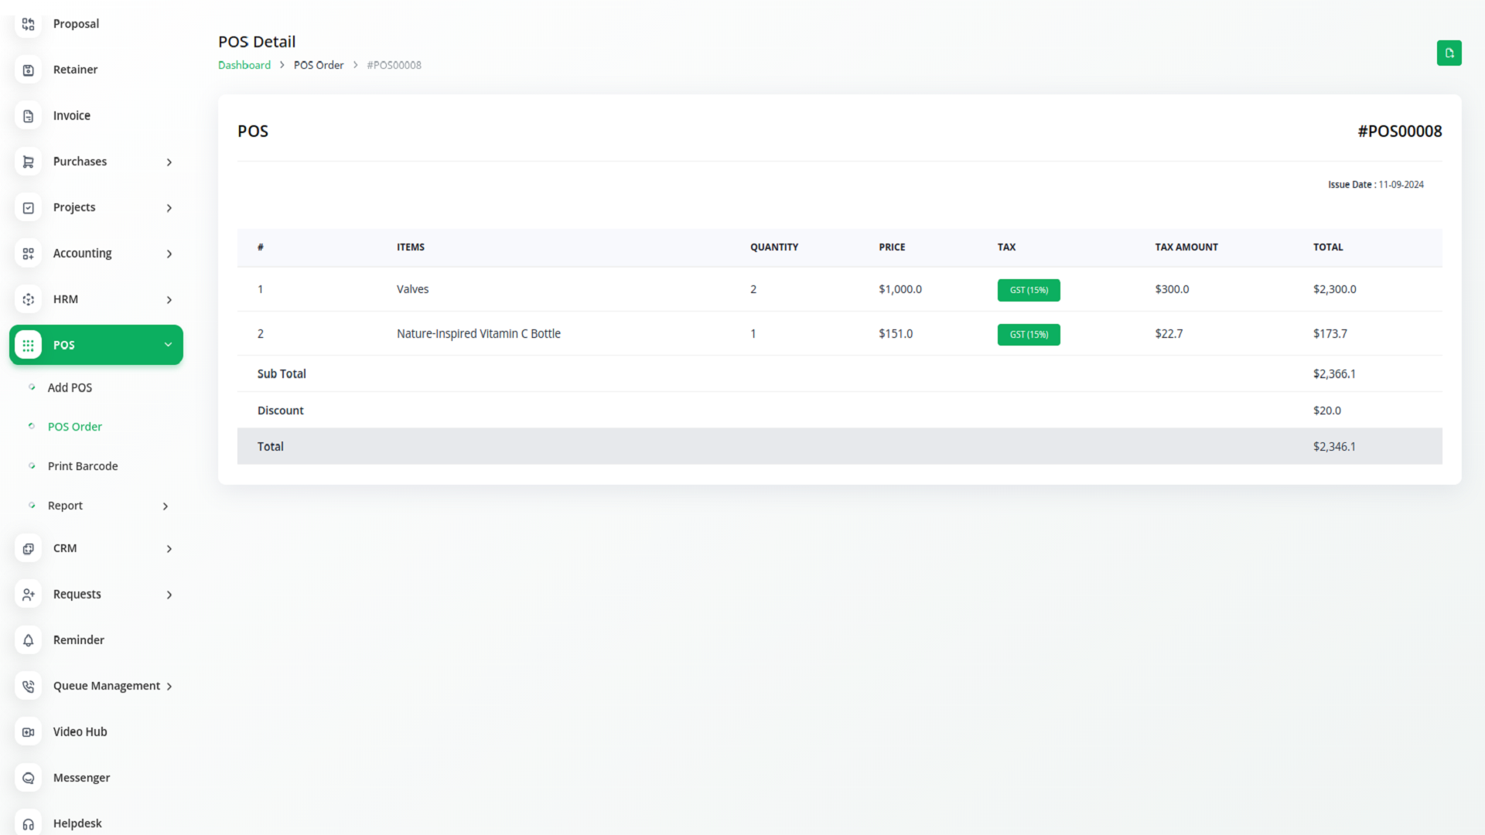The image size is (1485, 835).
Task: Expand the Report submenu arrow
Action: pos(165,506)
